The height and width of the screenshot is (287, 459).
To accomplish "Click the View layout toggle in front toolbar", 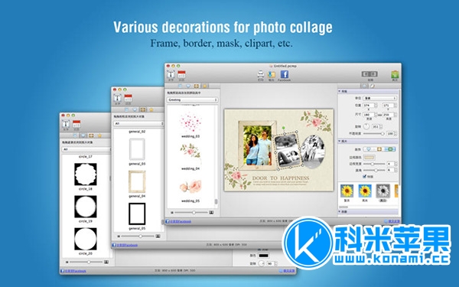I will click(x=369, y=74).
